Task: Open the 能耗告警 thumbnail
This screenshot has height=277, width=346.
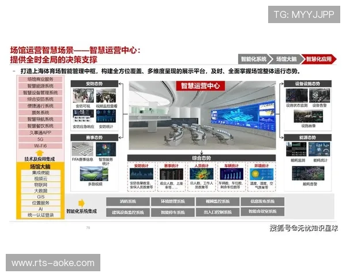Action: [x=309, y=173]
